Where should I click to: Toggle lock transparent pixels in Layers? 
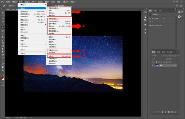[157, 62]
